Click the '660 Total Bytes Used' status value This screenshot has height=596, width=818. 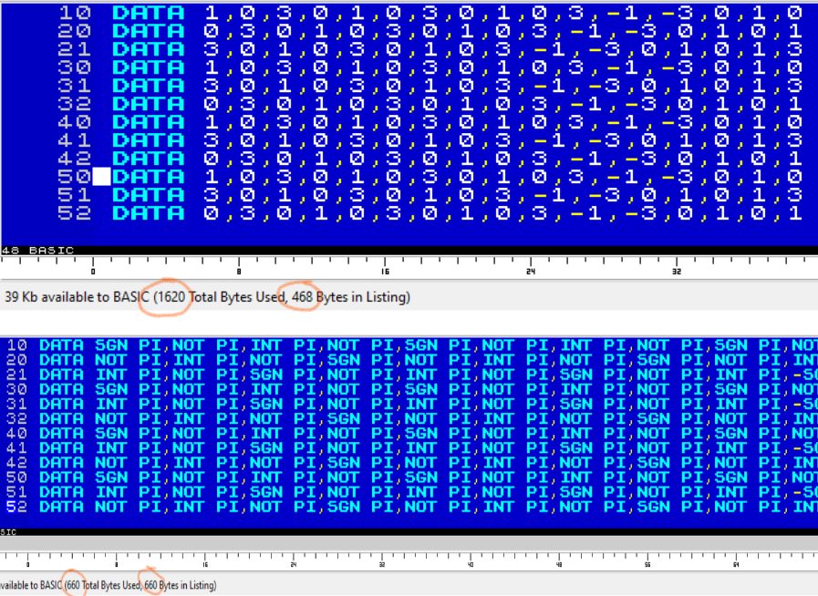pos(103,585)
